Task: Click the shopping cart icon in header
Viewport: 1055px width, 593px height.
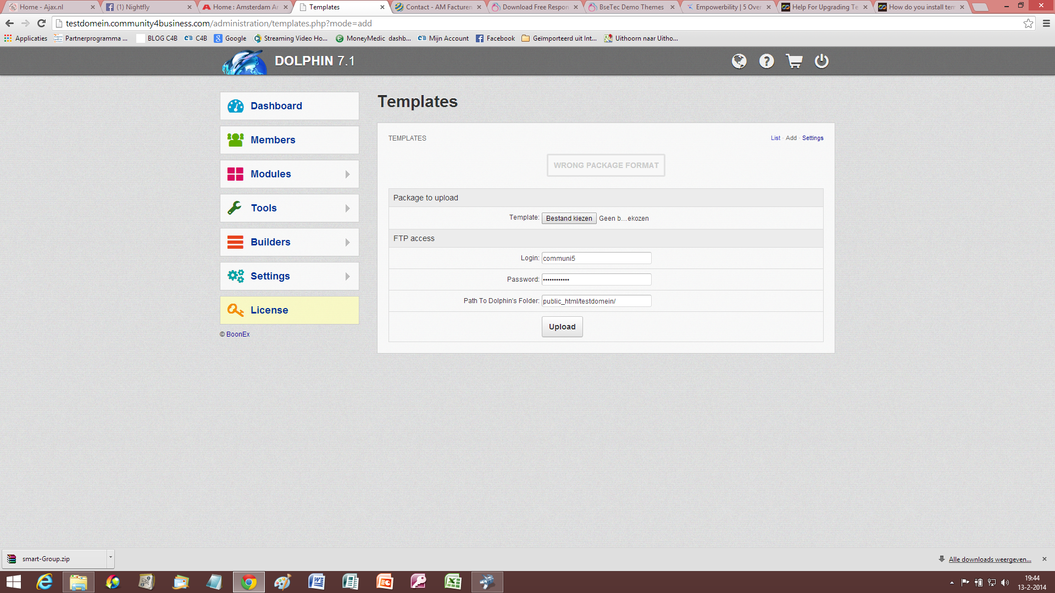Action: 794,61
